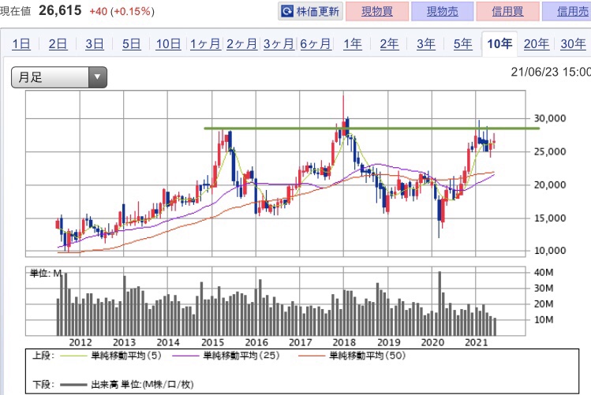Click the 現物買 button

[x=377, y=11]
